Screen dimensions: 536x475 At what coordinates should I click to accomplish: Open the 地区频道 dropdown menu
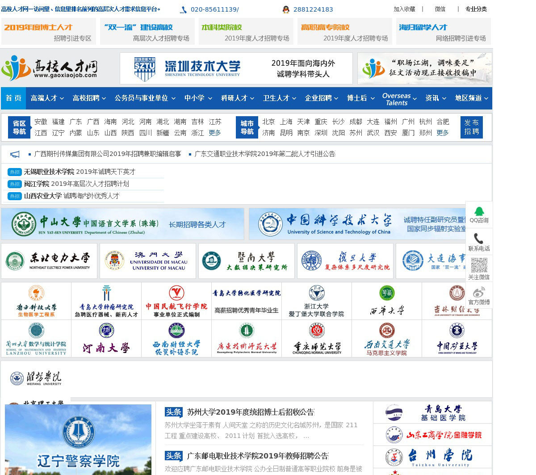(x=471, y=98)
